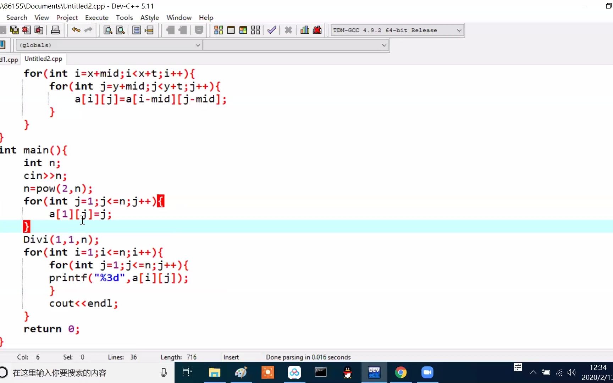Click the blue bookmark icon beside globals
This screenshot has height=383, width=613.
coord(3,45)
